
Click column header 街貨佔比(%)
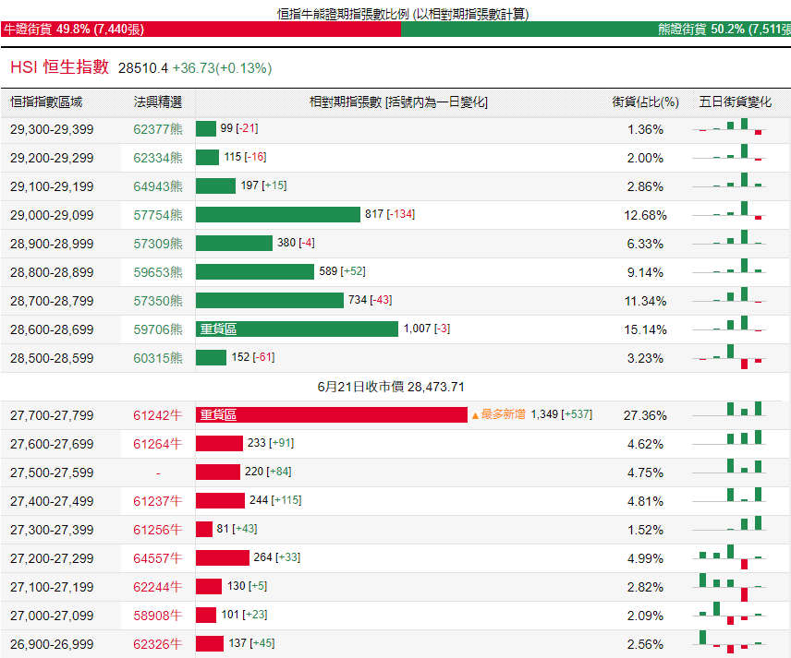click(x=645, y=102)
